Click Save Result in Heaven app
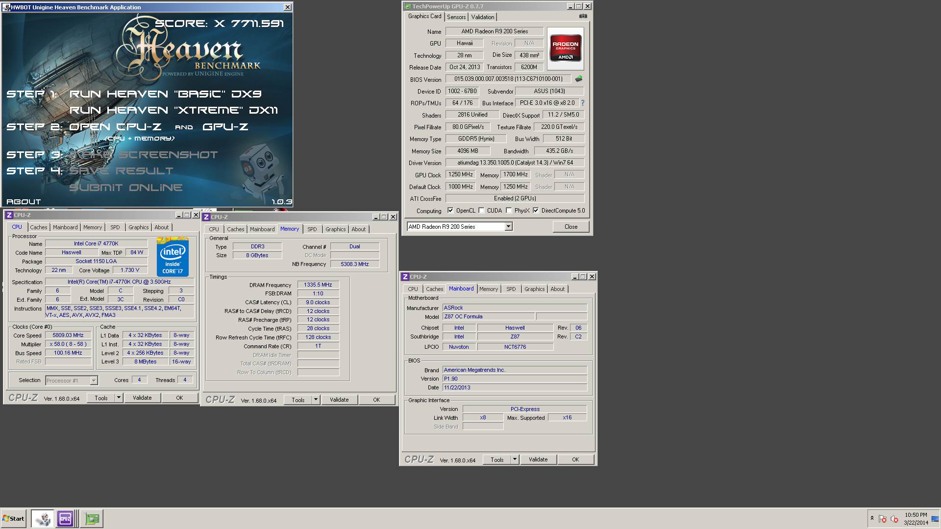 [x=121, y=171]
